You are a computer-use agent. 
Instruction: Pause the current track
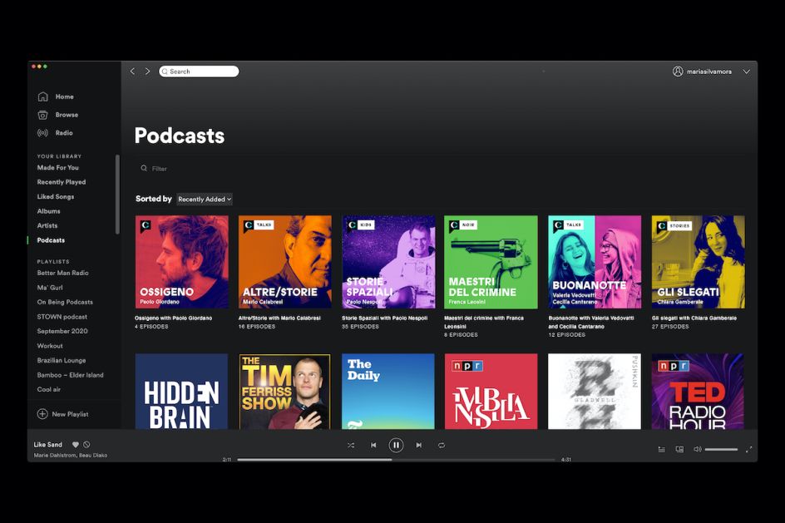point(396,445)
